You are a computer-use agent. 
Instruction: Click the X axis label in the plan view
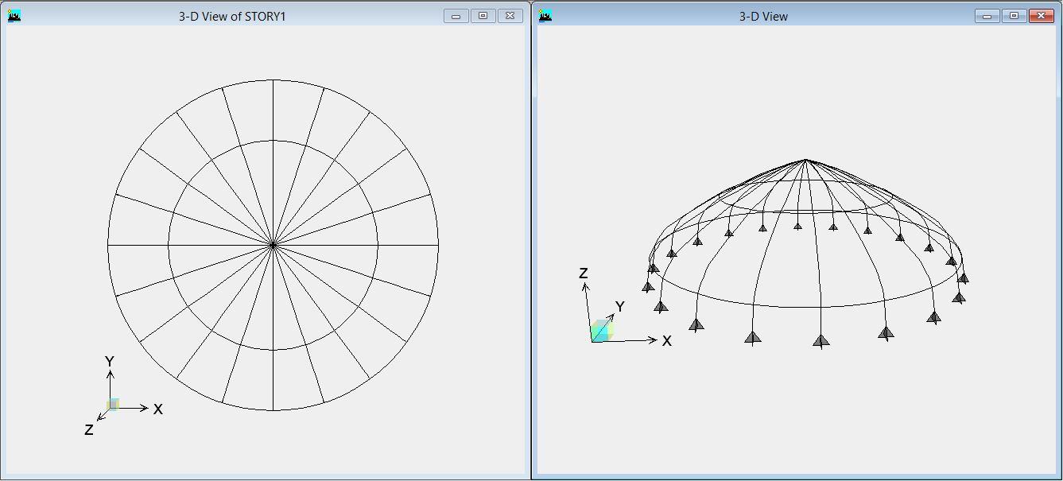pos(158,409)
